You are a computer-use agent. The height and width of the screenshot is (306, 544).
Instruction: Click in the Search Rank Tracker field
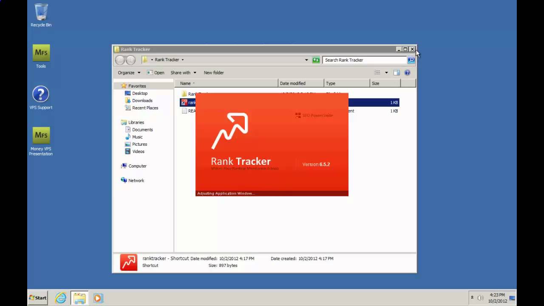coord(365,60)
